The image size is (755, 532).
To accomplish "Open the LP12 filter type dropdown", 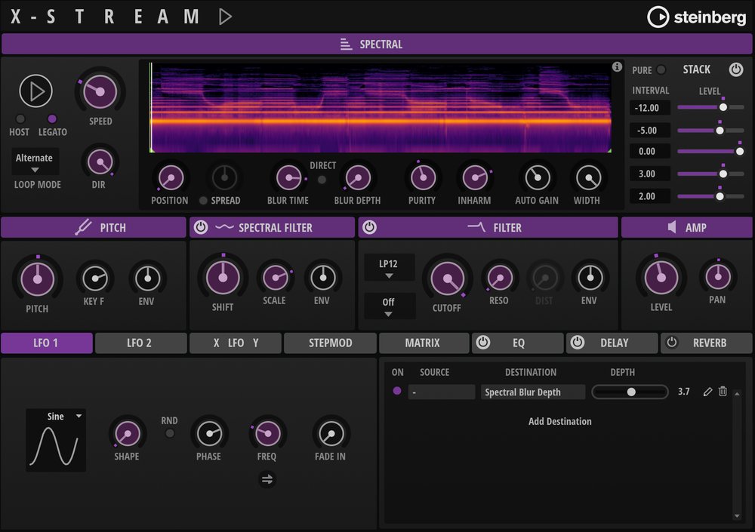I will pyautogui.click(x=389, y=269).
